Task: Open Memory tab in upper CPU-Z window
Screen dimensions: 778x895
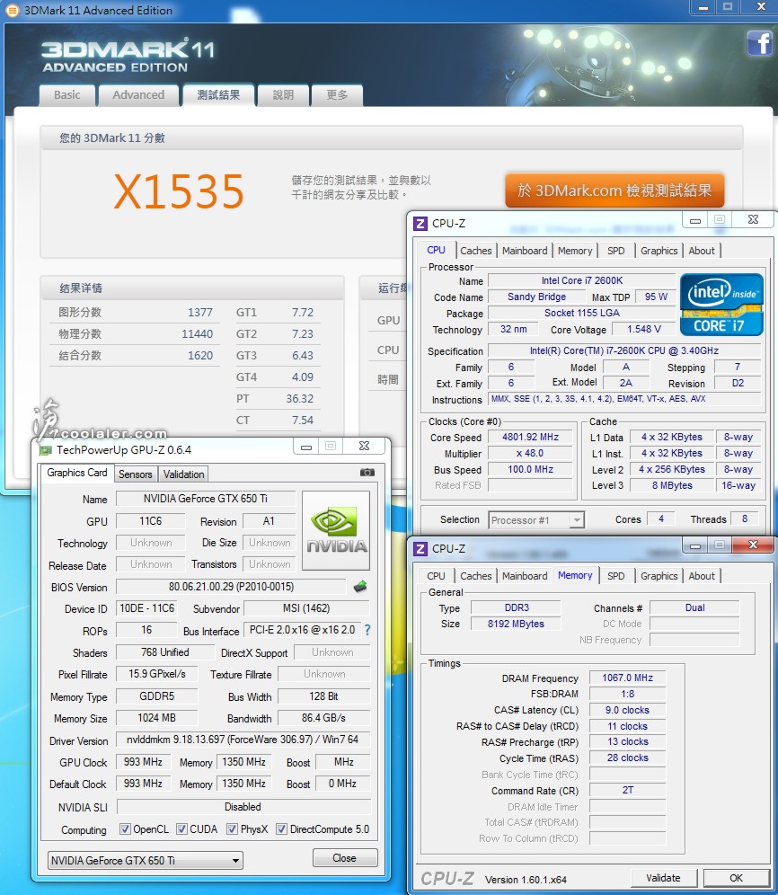Action: coord(575,251)
